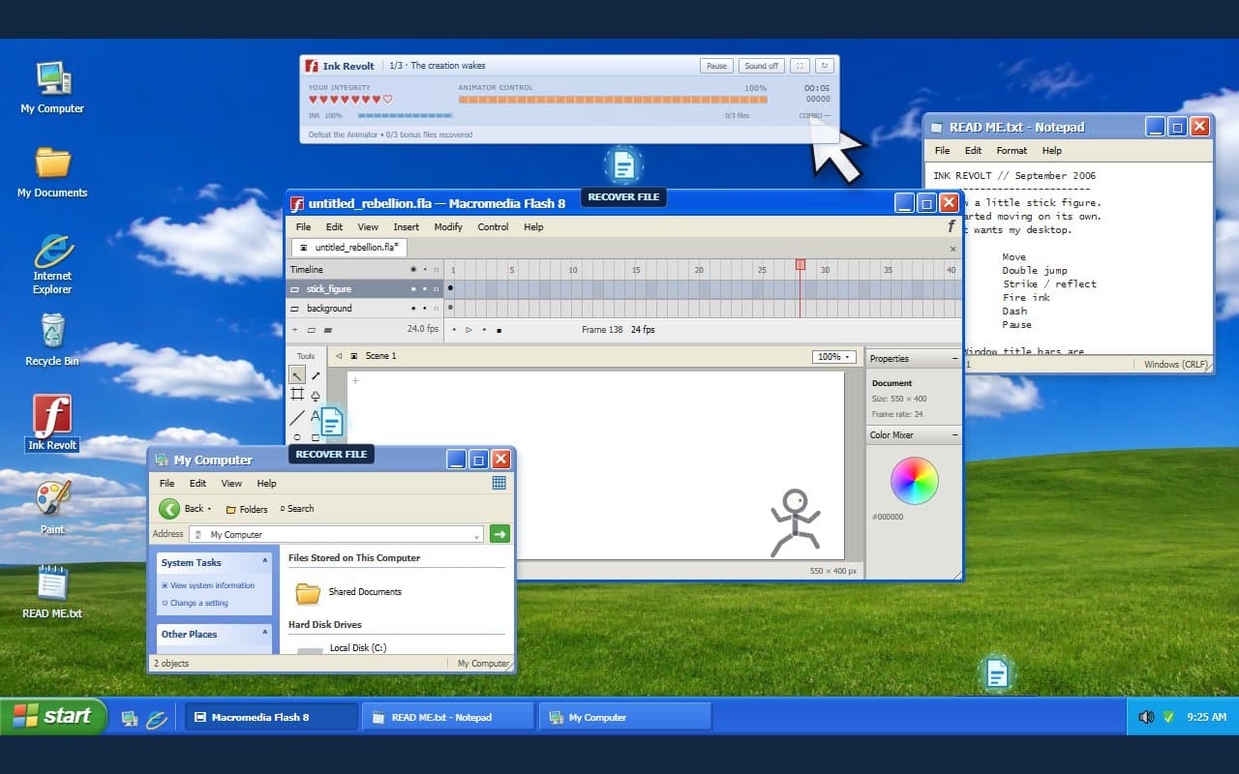This screenshot has width=1239, height=774.
Task: Click the volume icon in system tray
Action: (x=1147, y=717)
